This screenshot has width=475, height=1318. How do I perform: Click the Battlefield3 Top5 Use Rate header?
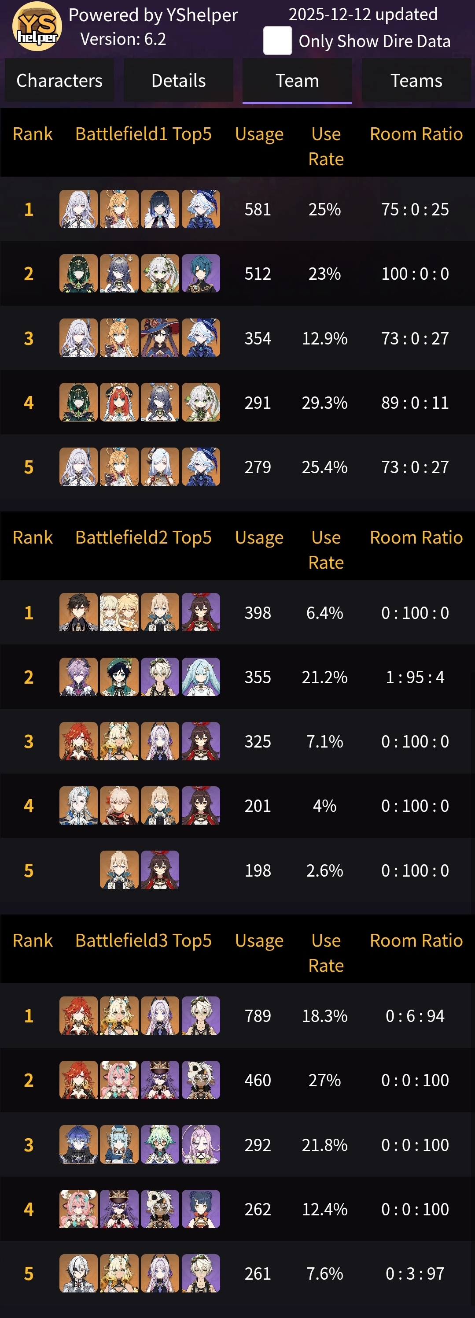326,953
